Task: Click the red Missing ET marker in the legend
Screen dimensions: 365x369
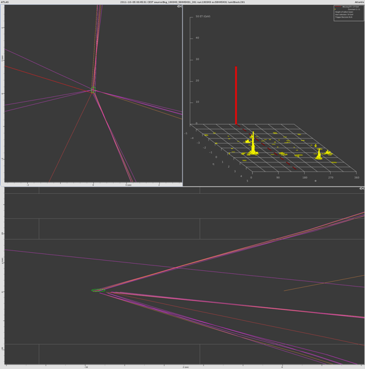Action: coord(337,7)
